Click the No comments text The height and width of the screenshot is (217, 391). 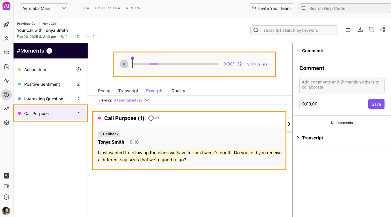342,123
